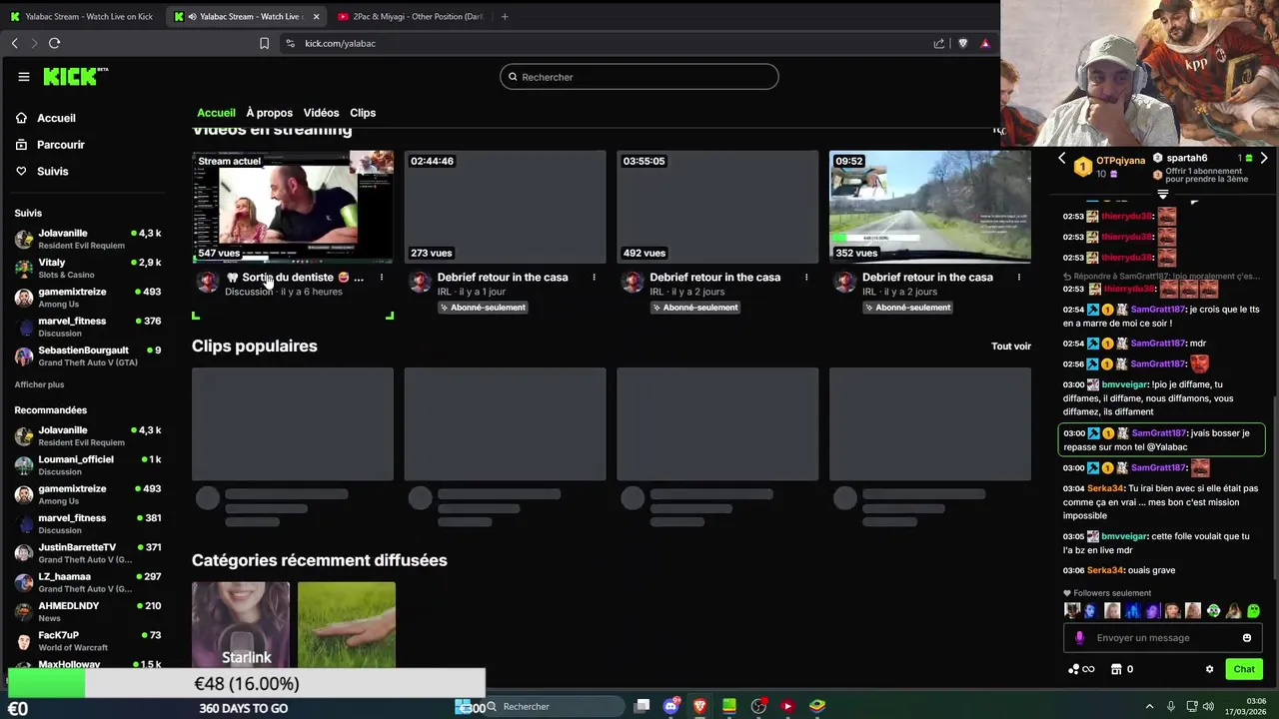Open options menu for the 492 vues video
Viewport: 1279px width, 719px height.
coord(806,278)
